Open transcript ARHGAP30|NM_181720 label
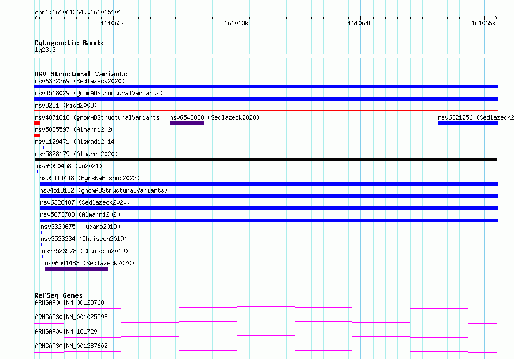This screenshot has height=359, width=514. [x=66, y=331]
